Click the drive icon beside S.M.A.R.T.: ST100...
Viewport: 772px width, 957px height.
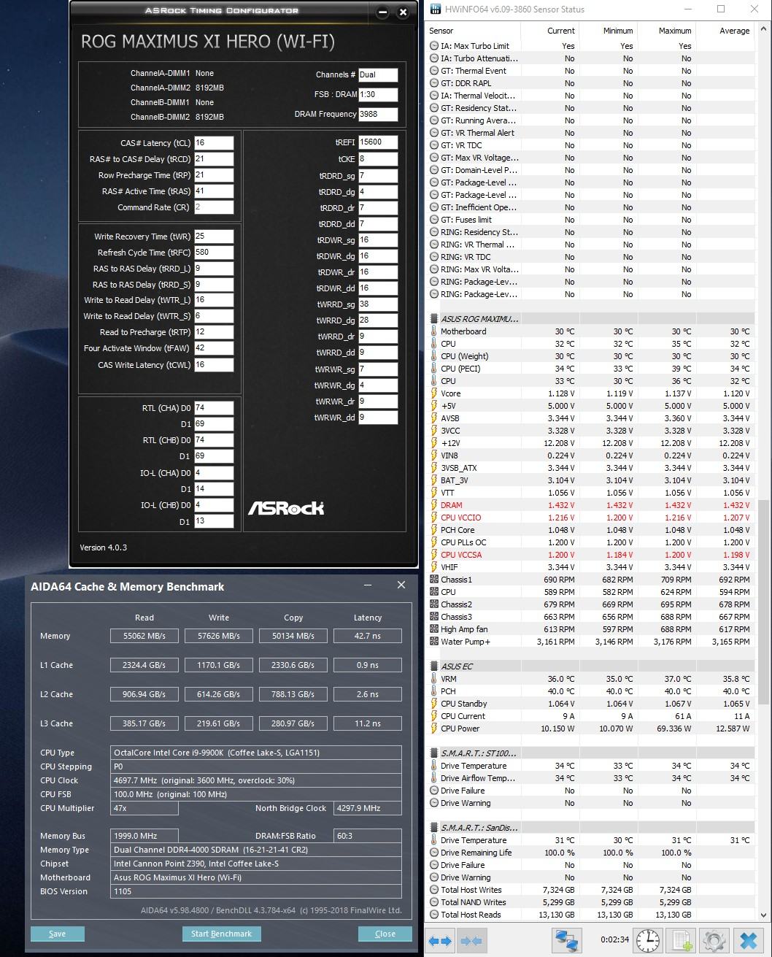(434, 753)
